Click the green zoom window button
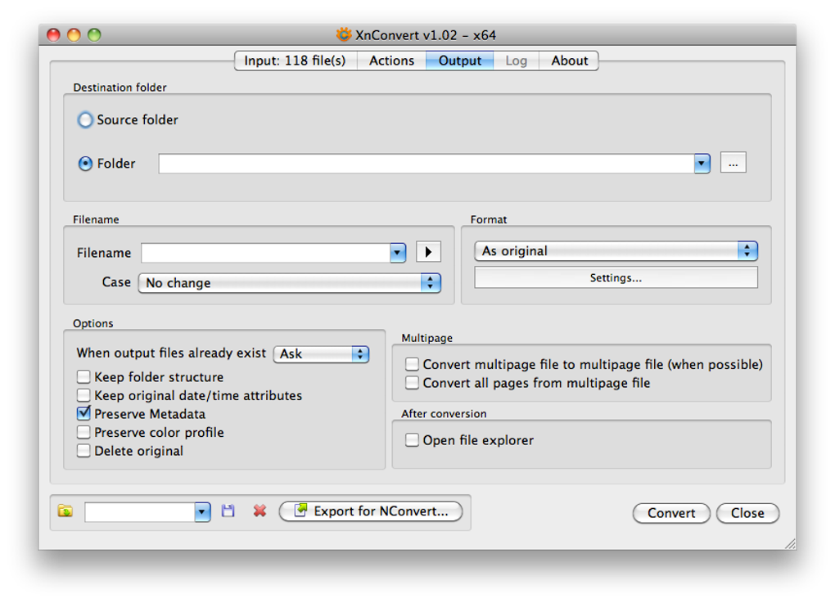 pyautogui.click(x=94, y=35)
